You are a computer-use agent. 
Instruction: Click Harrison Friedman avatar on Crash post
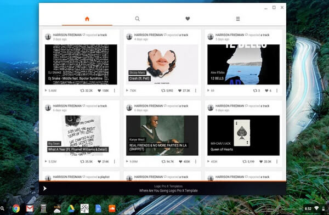click(129, 37)
